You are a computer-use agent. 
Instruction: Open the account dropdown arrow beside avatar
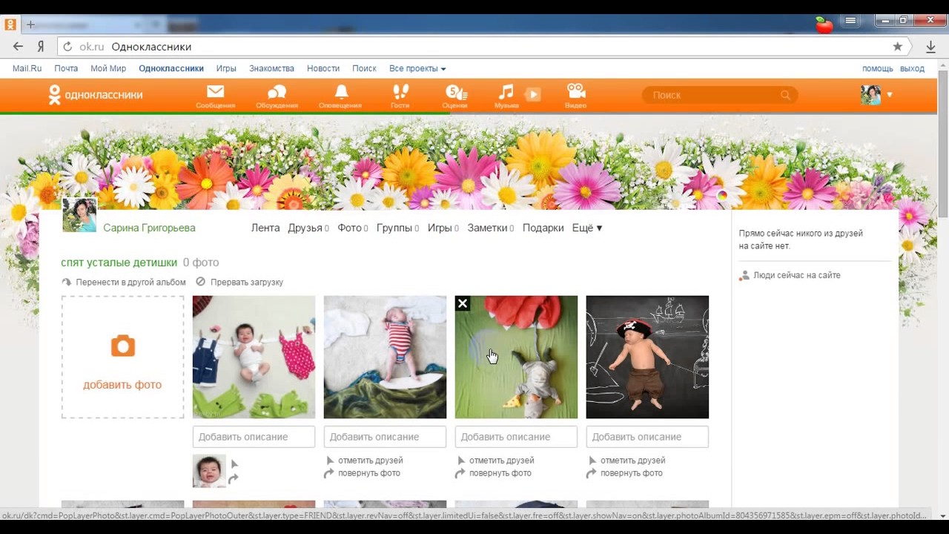coord(890,95)
